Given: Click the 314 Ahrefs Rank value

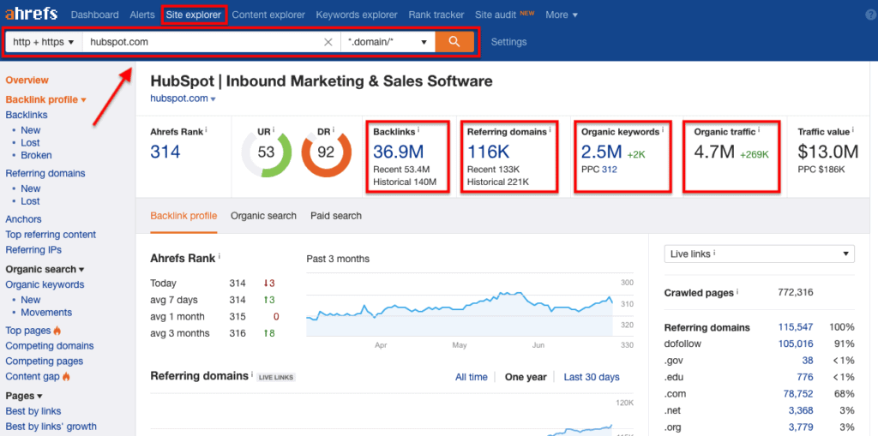Looking at the screenshot, I should (x=165, y=152).
